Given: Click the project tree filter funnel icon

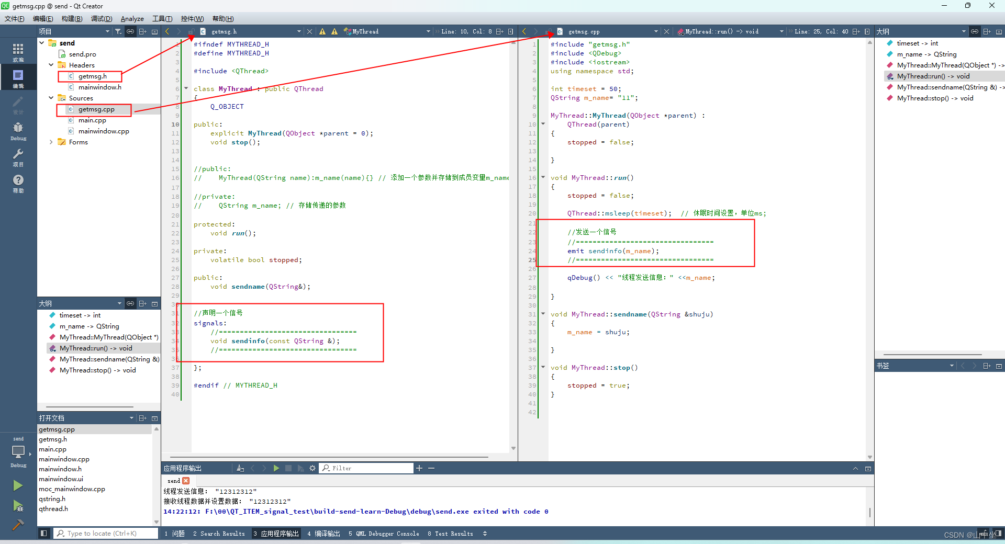Looking at the screenshot, I should [x=118, y=31].
